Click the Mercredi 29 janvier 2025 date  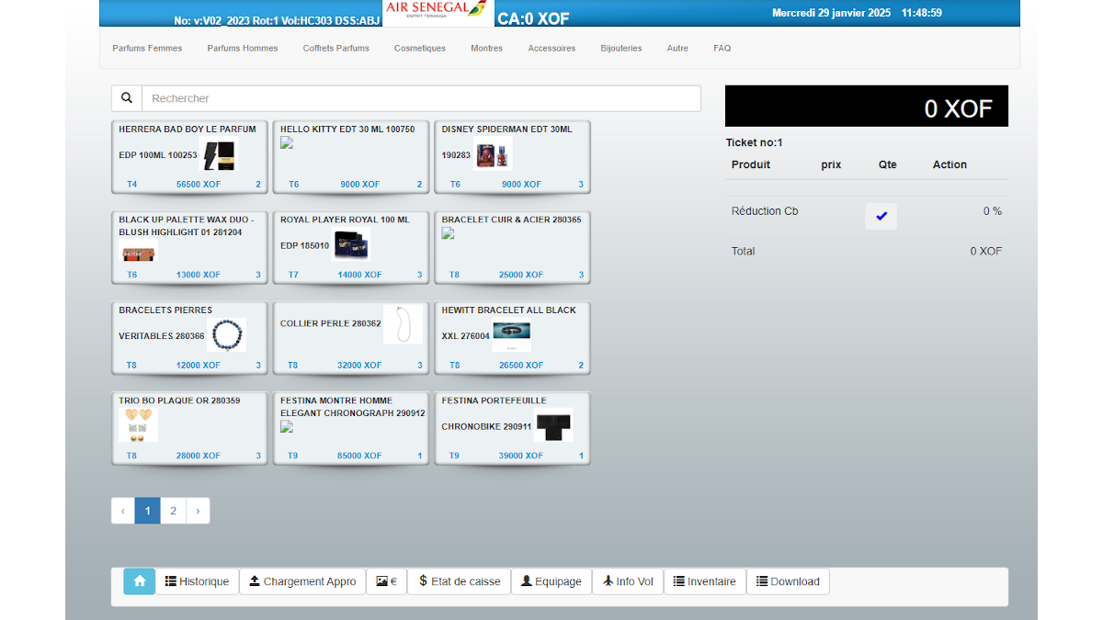[832, 13]
